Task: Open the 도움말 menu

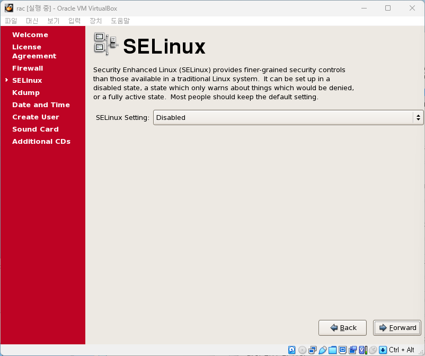Action: 120,21
